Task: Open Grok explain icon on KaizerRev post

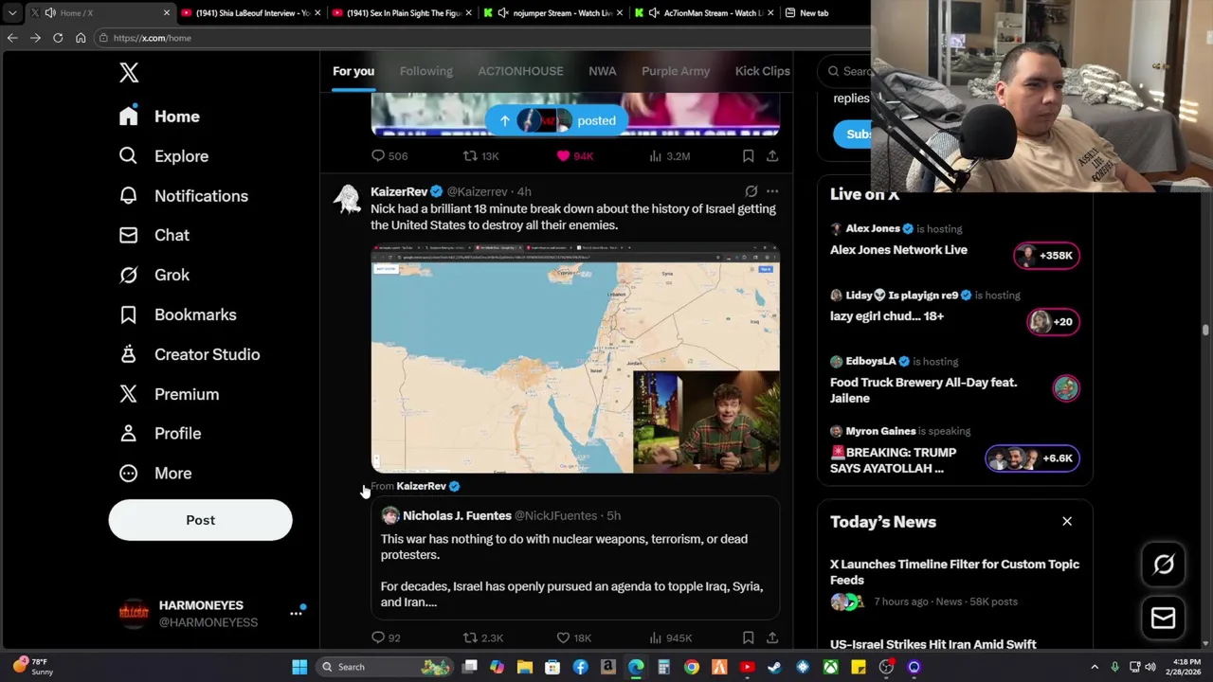Action: [751, 191]
